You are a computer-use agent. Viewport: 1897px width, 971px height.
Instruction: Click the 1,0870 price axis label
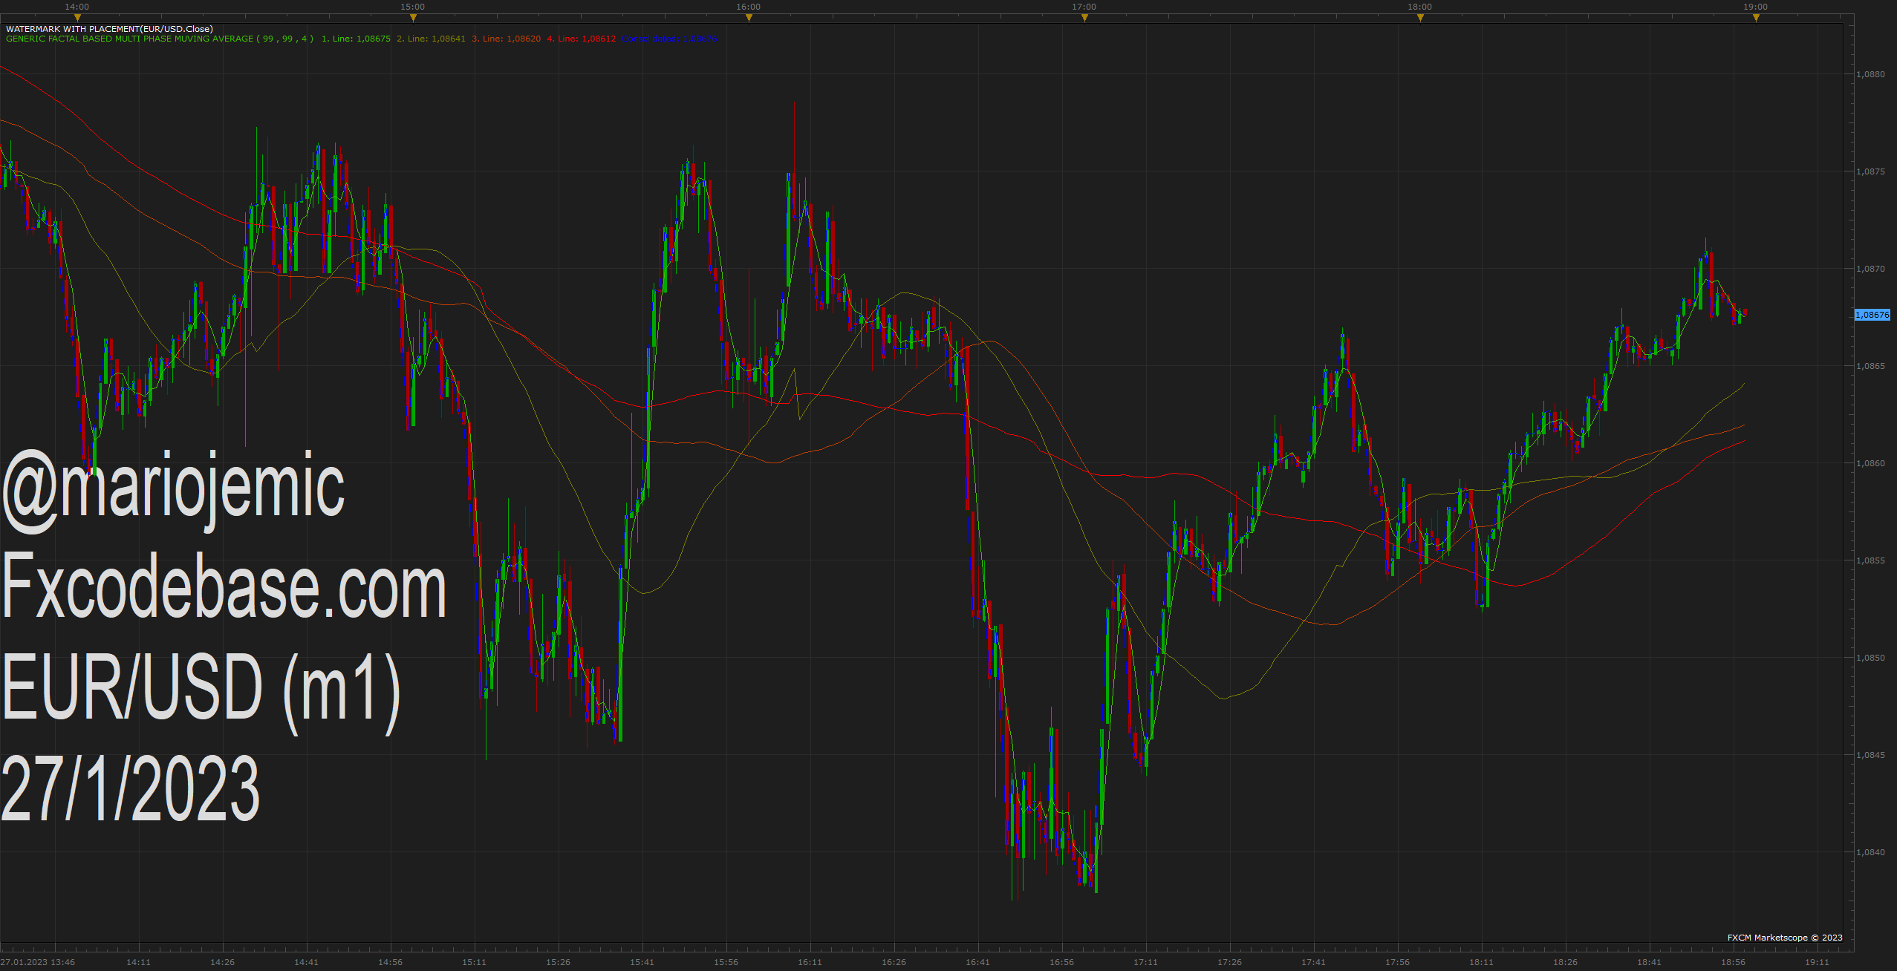1870,269
